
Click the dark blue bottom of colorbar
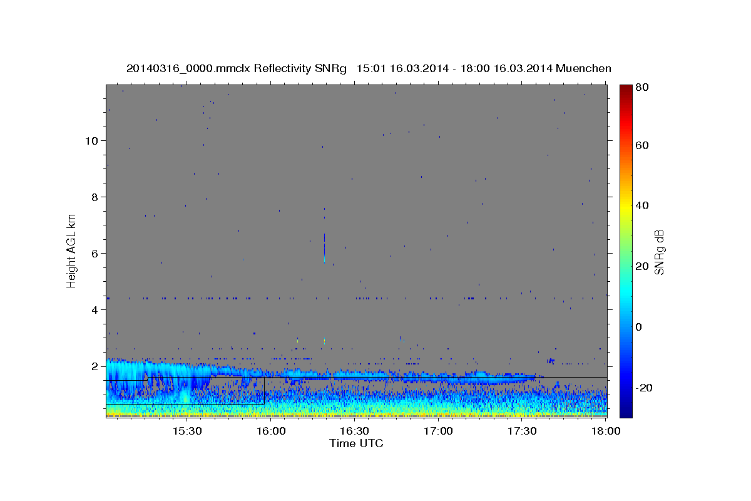tap(626, 410)
